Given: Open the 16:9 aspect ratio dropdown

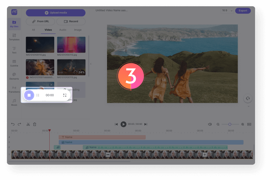Looking at the screenshot, I should click(227, 11).
